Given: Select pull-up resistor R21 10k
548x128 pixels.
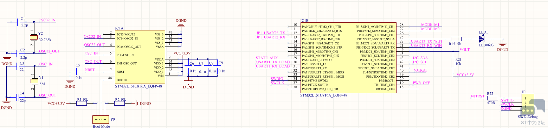Looking at the screenshot, I should click(x=453, y=63).
